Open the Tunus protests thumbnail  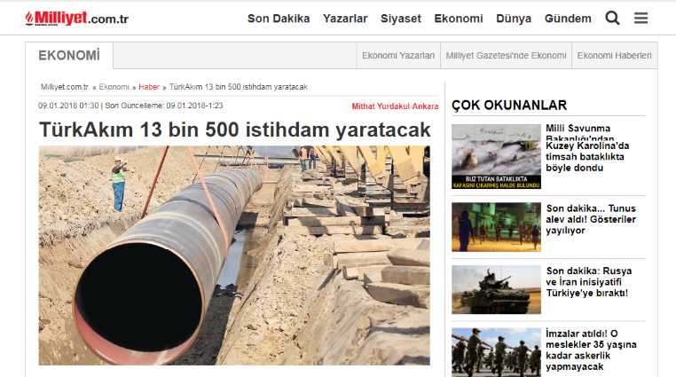pos(496,227)
